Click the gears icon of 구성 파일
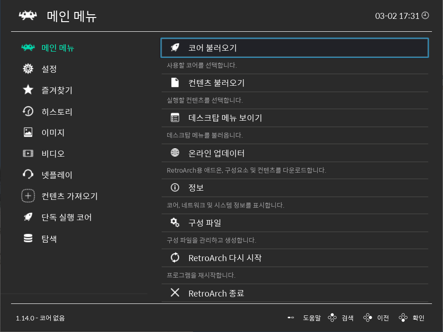Screen dimensions: 443x332 point(175,223)
